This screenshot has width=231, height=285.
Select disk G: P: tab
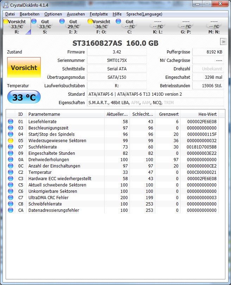(186, 26)
